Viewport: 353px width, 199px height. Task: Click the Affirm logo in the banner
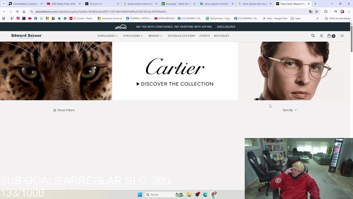point(121,27)
